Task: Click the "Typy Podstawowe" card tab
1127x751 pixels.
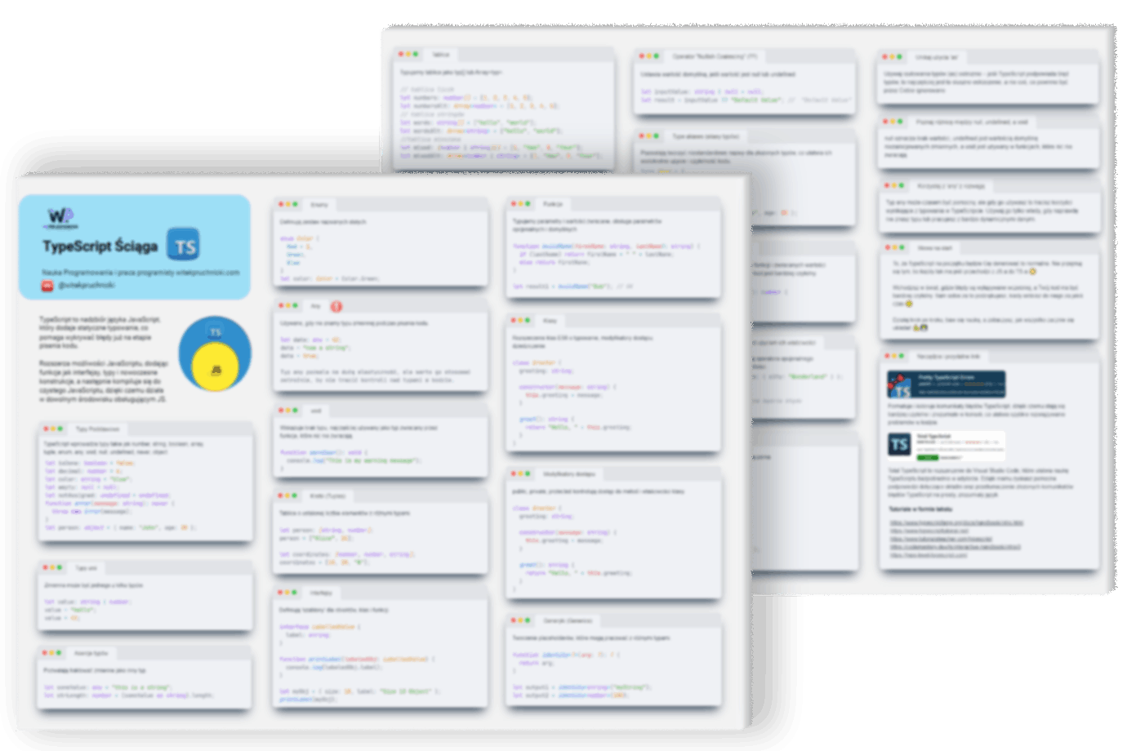Action: tap(98, 429)
